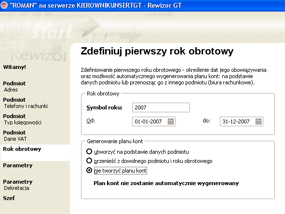Go to Podmiot Dane VAT step
The height and width of the screenshot is (214, 285).
(15, 135)
